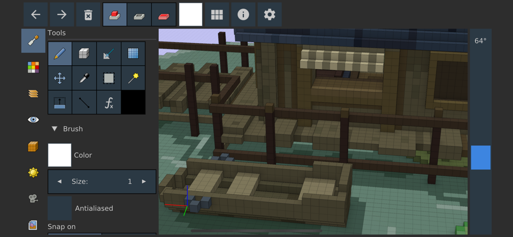Open the settings gear
Viewport: 513px width, 237px height.
pos(269,15)
